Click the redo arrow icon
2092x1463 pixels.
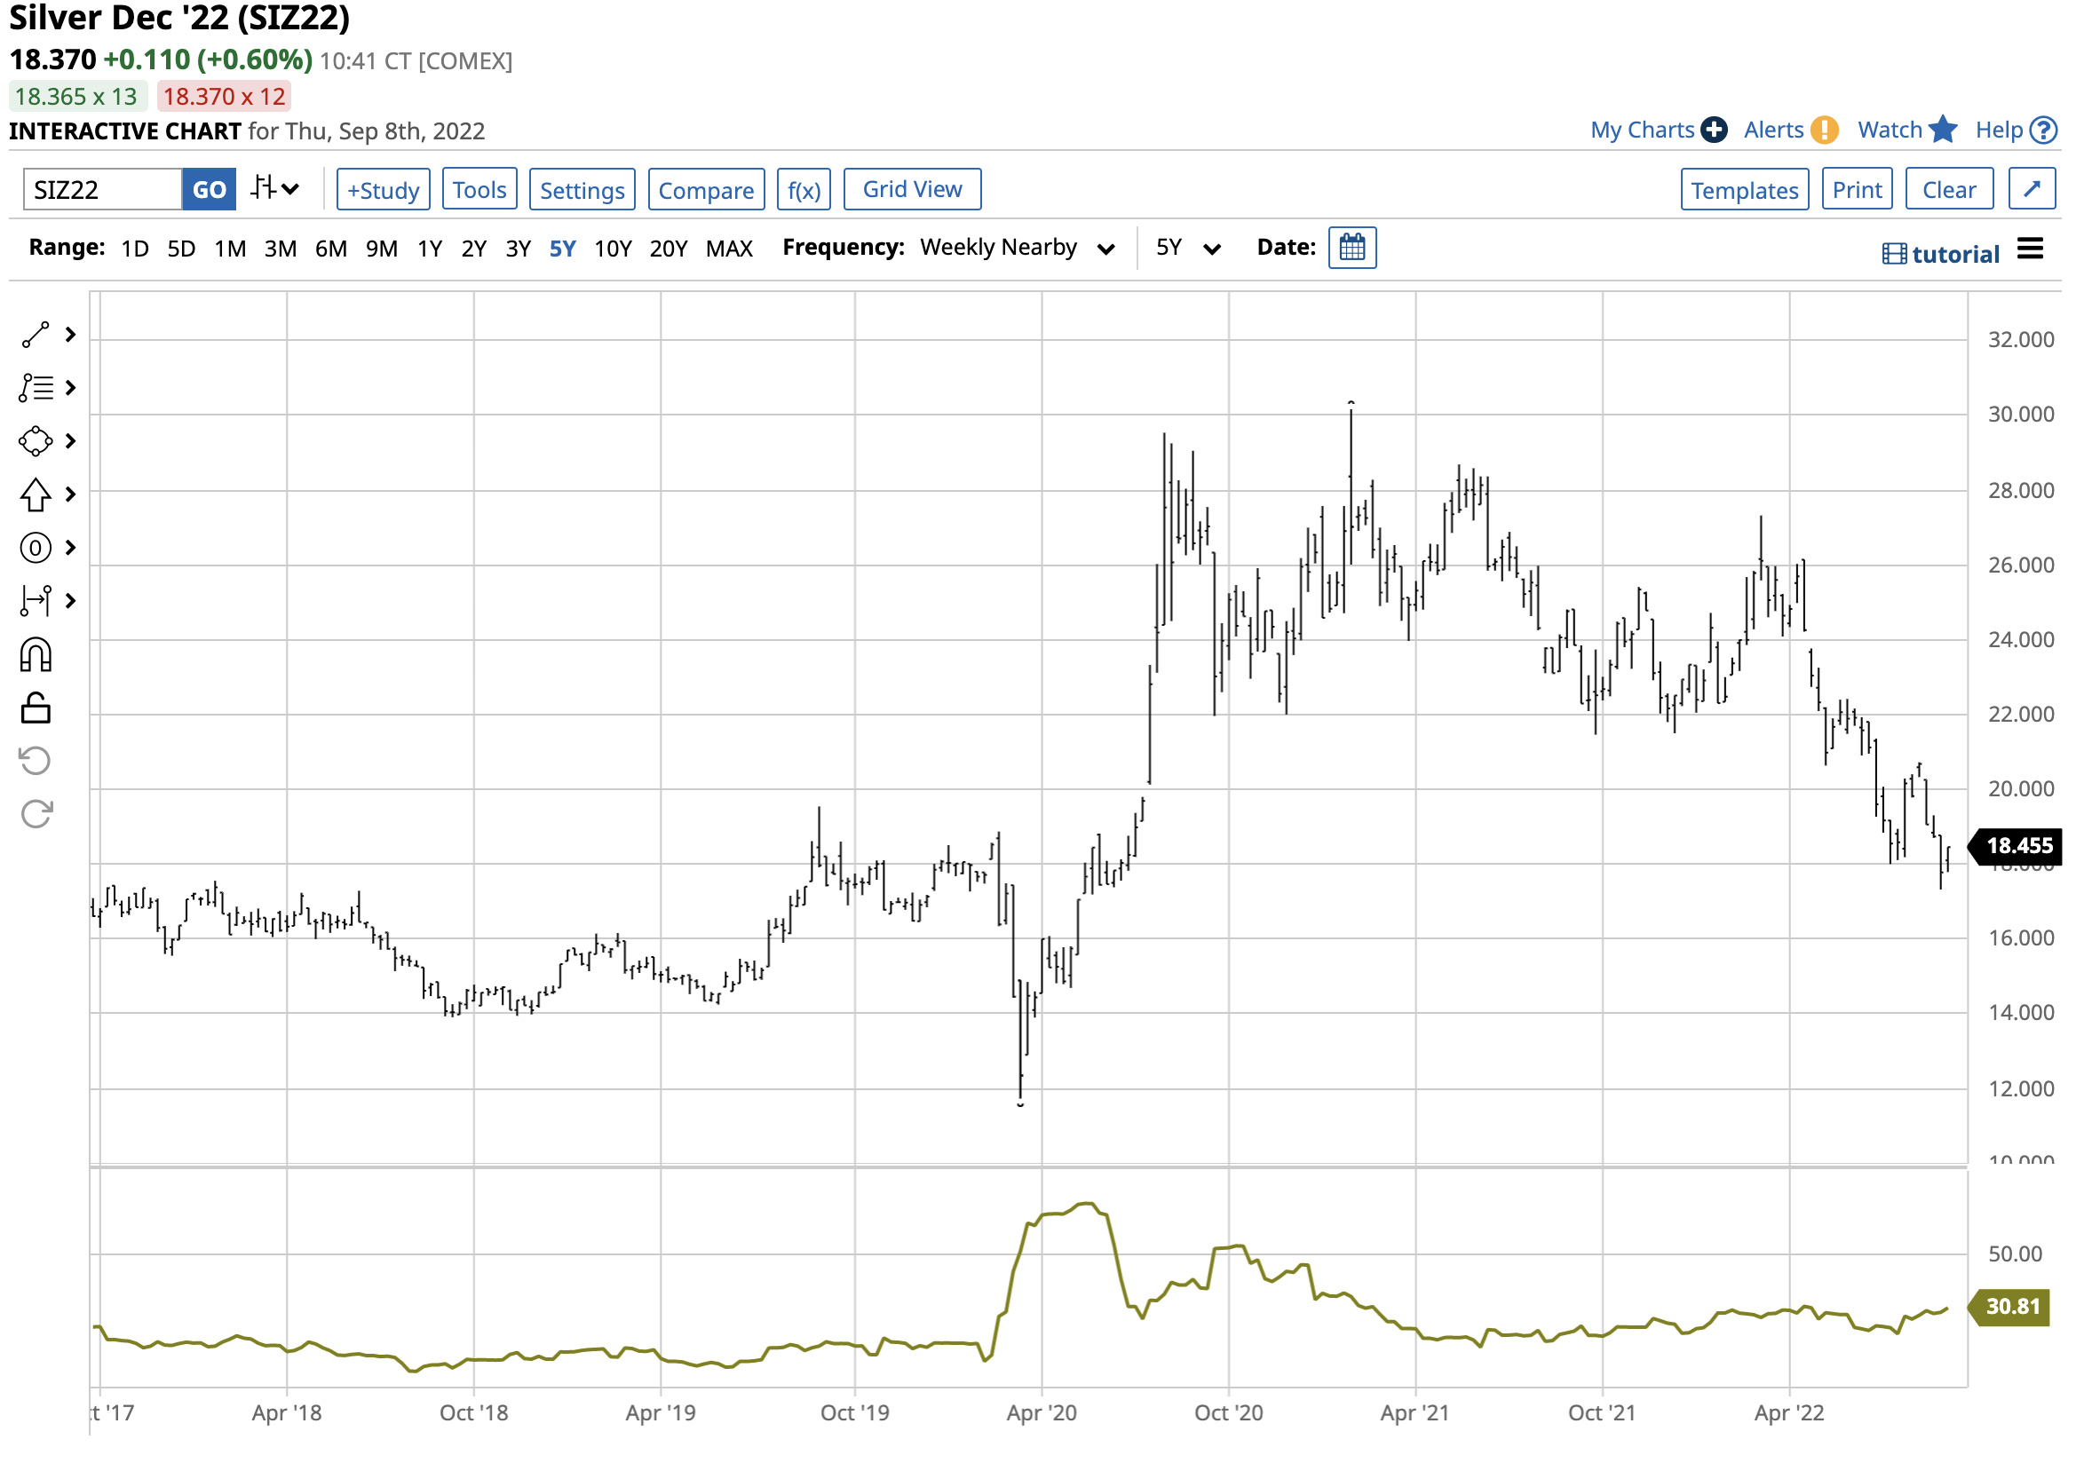pos(35,814)
